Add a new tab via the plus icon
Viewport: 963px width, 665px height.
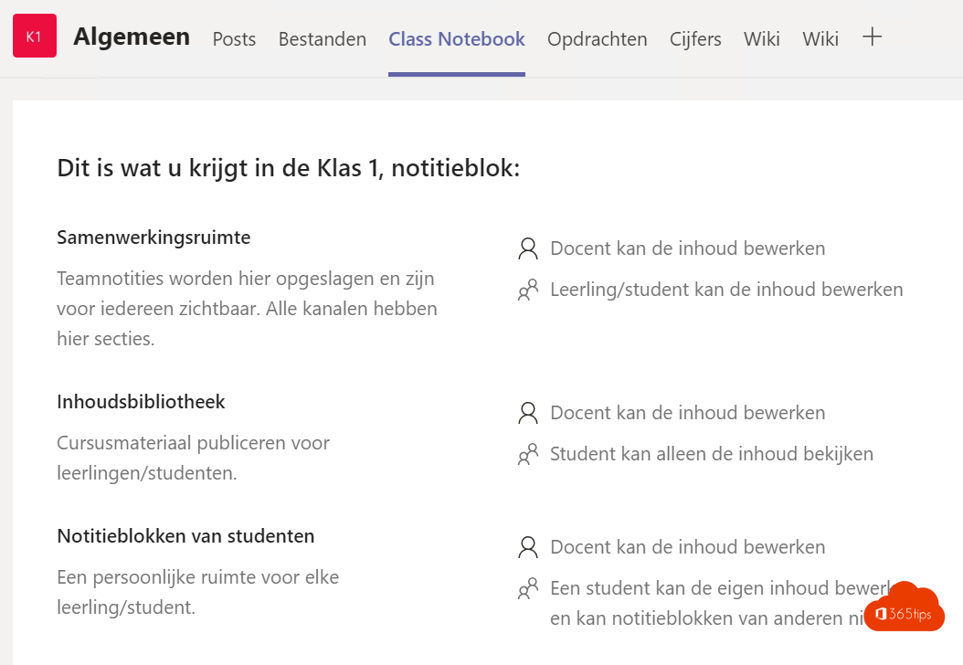coord(872,37)
